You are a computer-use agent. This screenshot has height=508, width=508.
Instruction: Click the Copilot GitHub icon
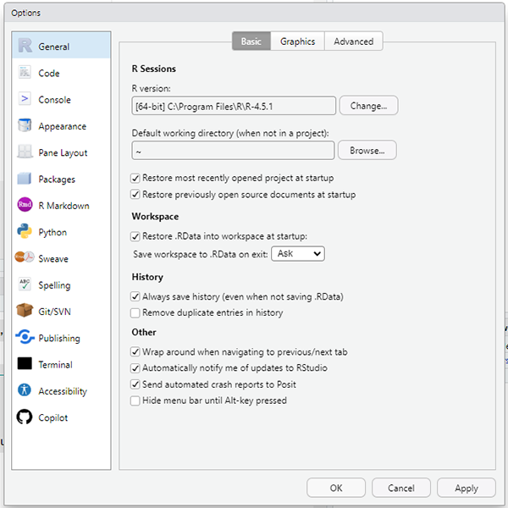(25, 417)
